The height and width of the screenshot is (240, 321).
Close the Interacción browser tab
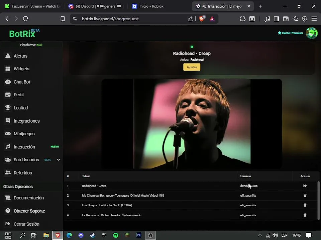pos(249,6)
